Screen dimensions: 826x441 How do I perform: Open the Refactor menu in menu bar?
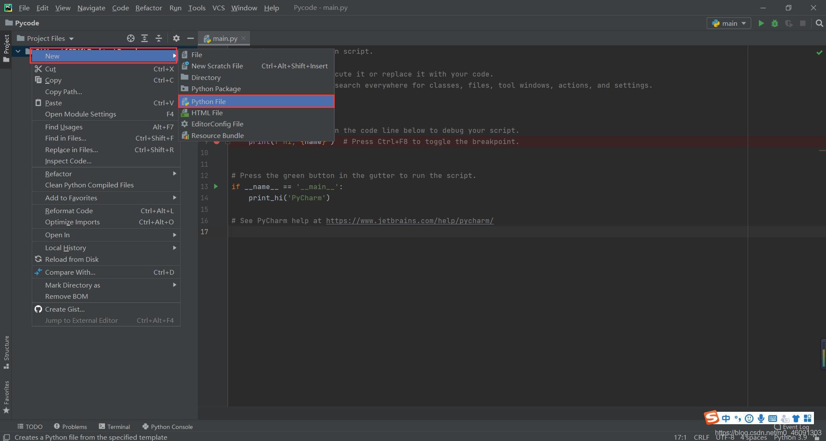click(148, 8)
